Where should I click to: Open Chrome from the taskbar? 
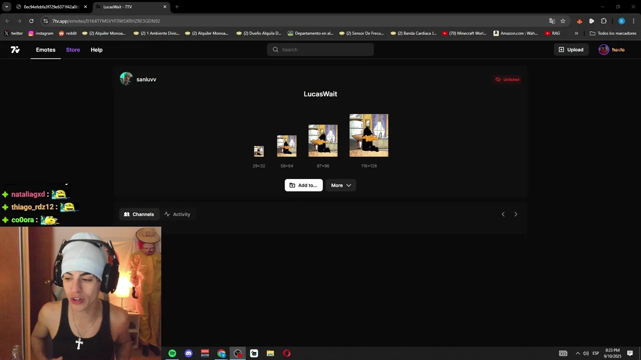tap(221, 353)
